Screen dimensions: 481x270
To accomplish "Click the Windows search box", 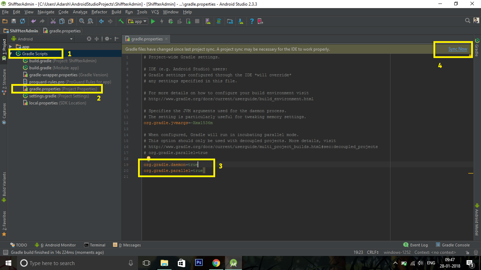I will click(x=77, y=263).
